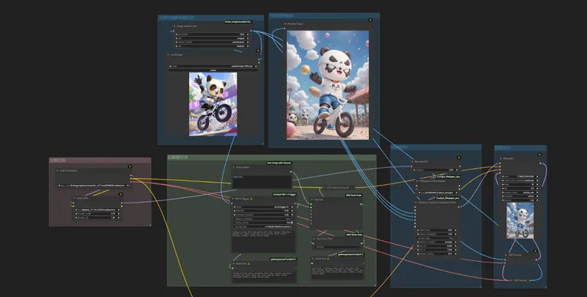Click orange badge icon on Load Image node
The height and width of the screenshot is (297, 587).
tap(257, 51)
